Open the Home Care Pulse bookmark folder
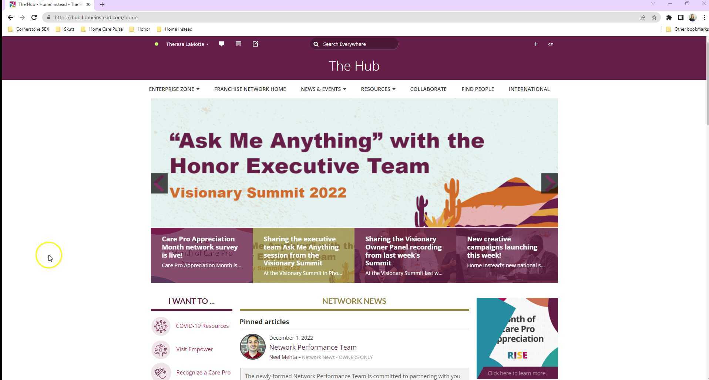 click(x=102, y=29)
